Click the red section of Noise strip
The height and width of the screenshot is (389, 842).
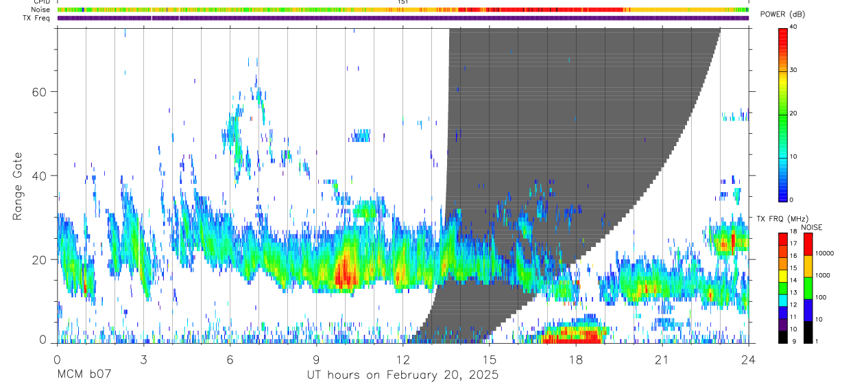(x=540, y=10)
